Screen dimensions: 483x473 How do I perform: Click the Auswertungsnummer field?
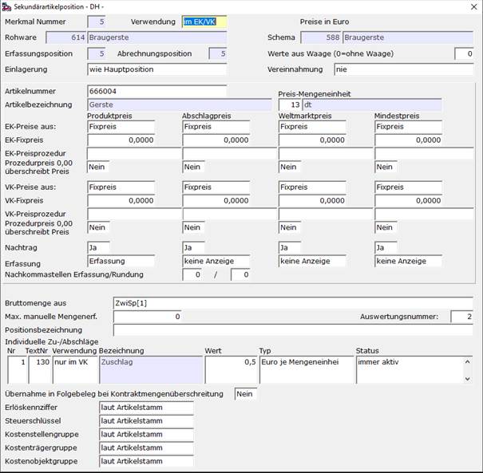(x=461, y=317)
